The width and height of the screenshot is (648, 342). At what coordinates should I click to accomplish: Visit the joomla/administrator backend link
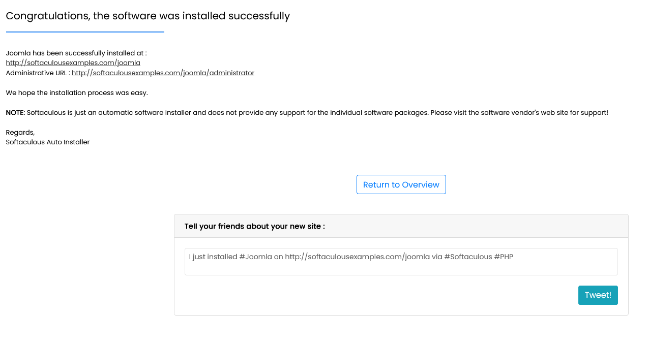(x=163, y=73)
